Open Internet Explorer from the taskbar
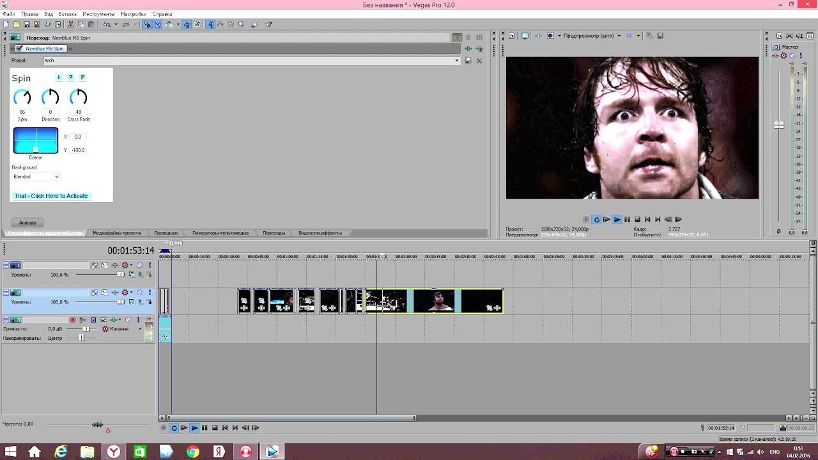Screen dimensions: 818x460 coord(61,452)
